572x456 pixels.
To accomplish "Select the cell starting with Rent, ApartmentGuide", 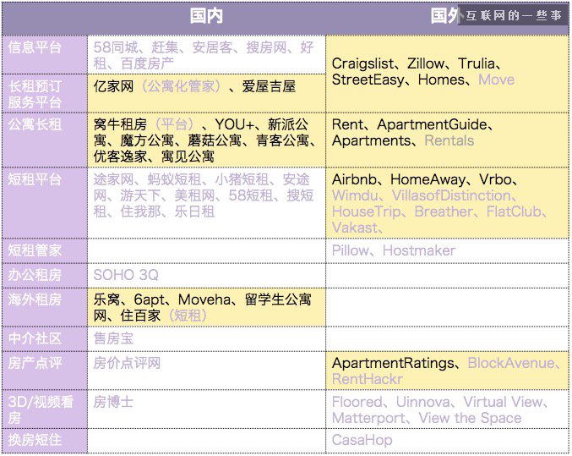I will [x=447, y=140].
